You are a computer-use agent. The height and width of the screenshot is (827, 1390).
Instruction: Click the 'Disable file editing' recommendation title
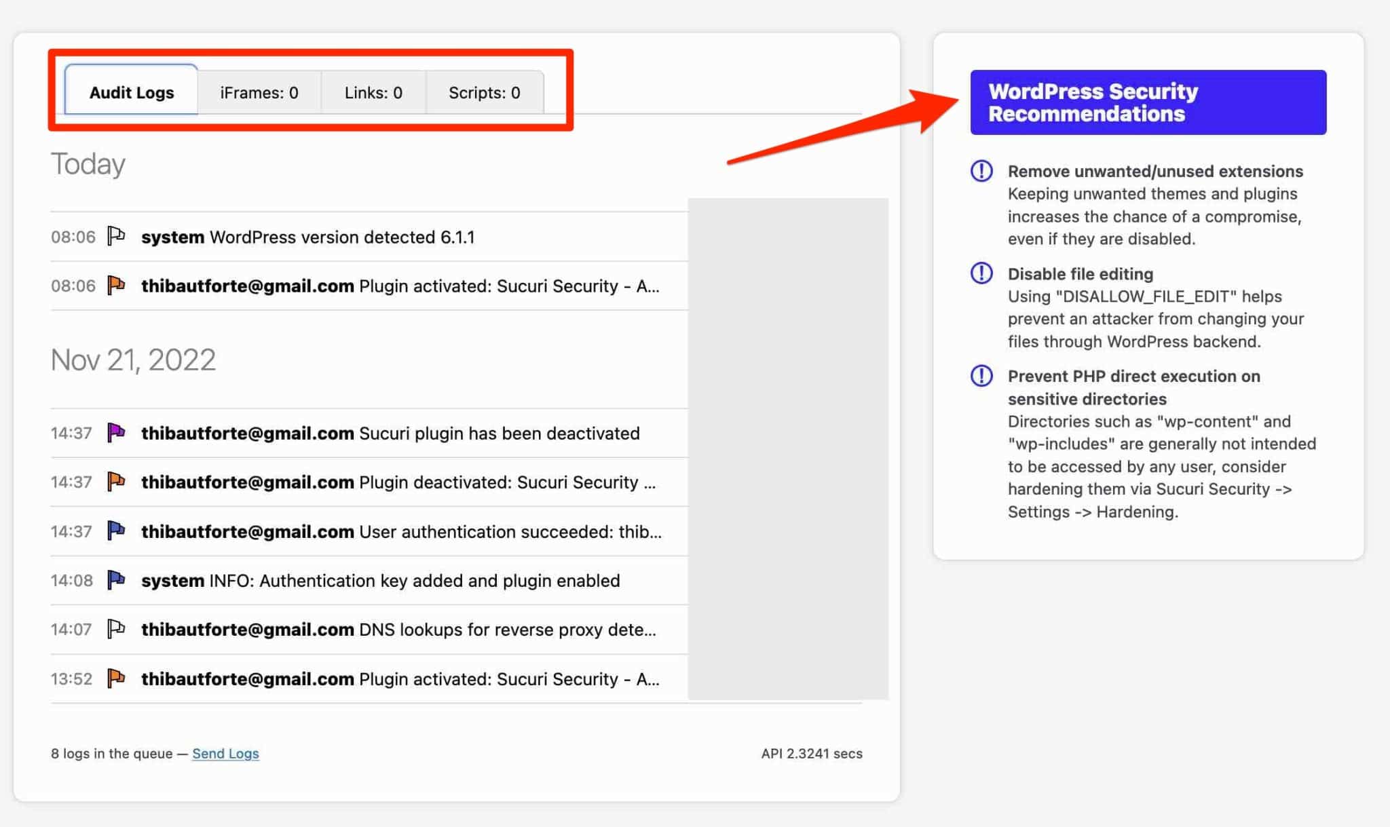1081,273
